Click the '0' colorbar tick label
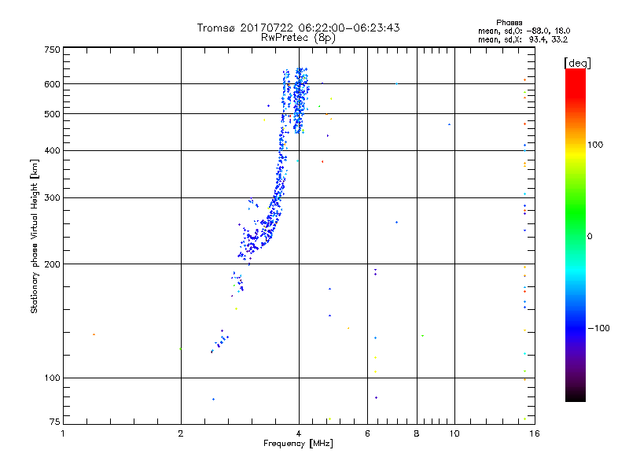The image size is (629, 472). click(x=590, y=237)
